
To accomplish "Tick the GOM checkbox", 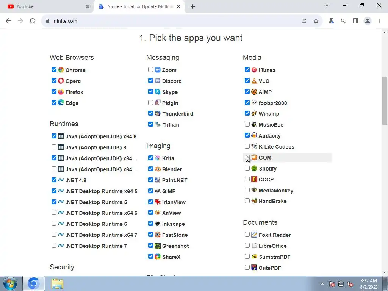I will [247, 157].
